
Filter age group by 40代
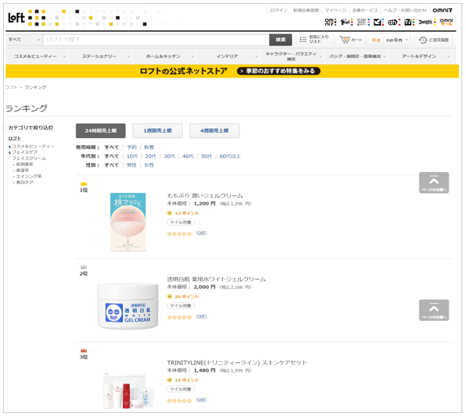pos(188,156)
